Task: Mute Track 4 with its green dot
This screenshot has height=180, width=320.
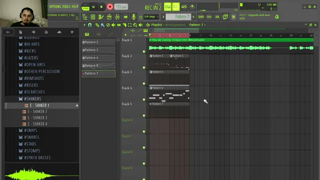Action: [x=144, y=99]
